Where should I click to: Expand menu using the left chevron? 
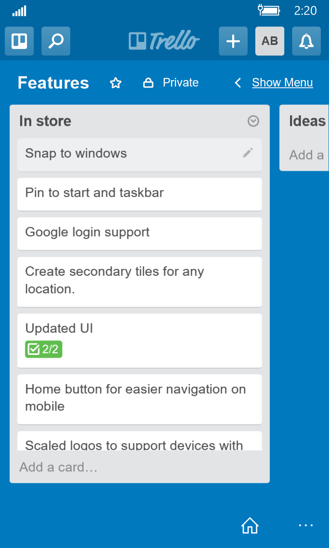pos(238,83)
